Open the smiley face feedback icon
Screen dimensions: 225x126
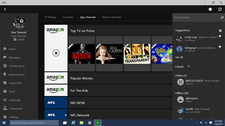tap(210, 9)
